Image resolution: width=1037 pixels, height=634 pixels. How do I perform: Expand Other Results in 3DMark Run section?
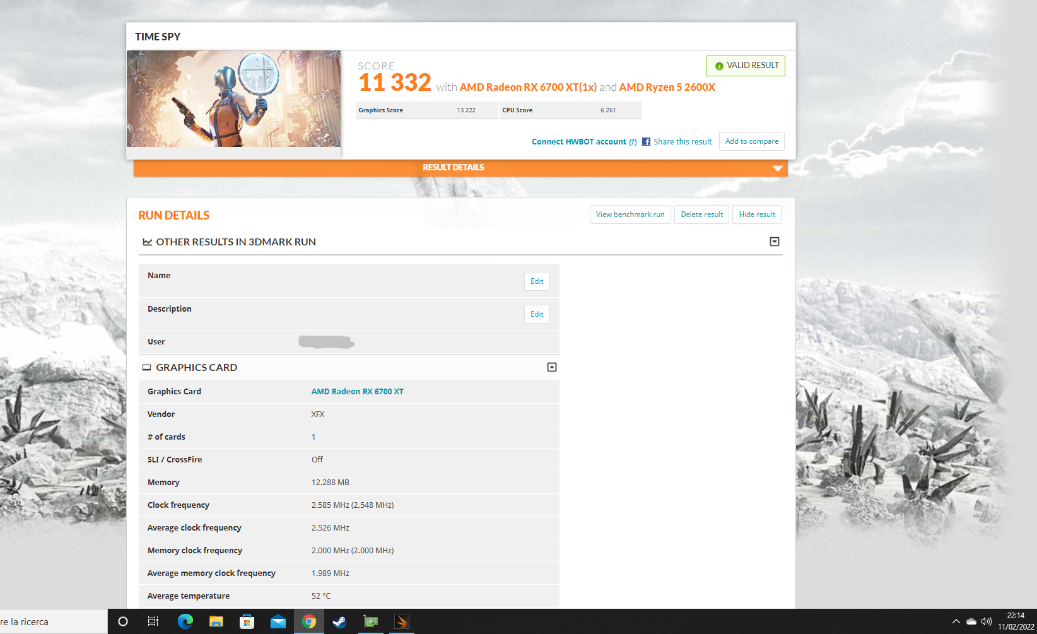click(775, 242)
